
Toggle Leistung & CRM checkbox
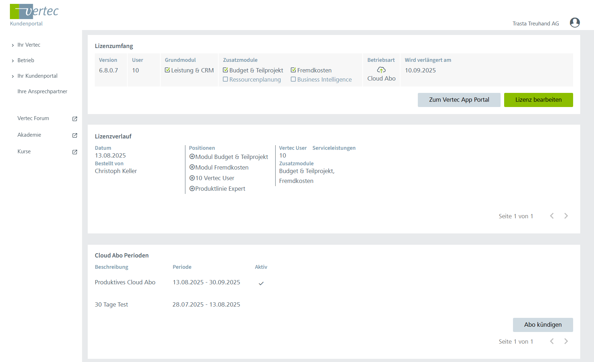pos(167,70)
